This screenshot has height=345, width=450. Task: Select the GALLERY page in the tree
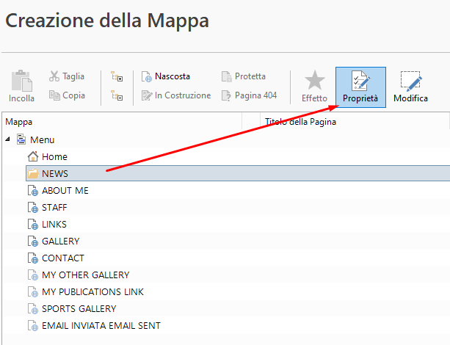(60, 241)
